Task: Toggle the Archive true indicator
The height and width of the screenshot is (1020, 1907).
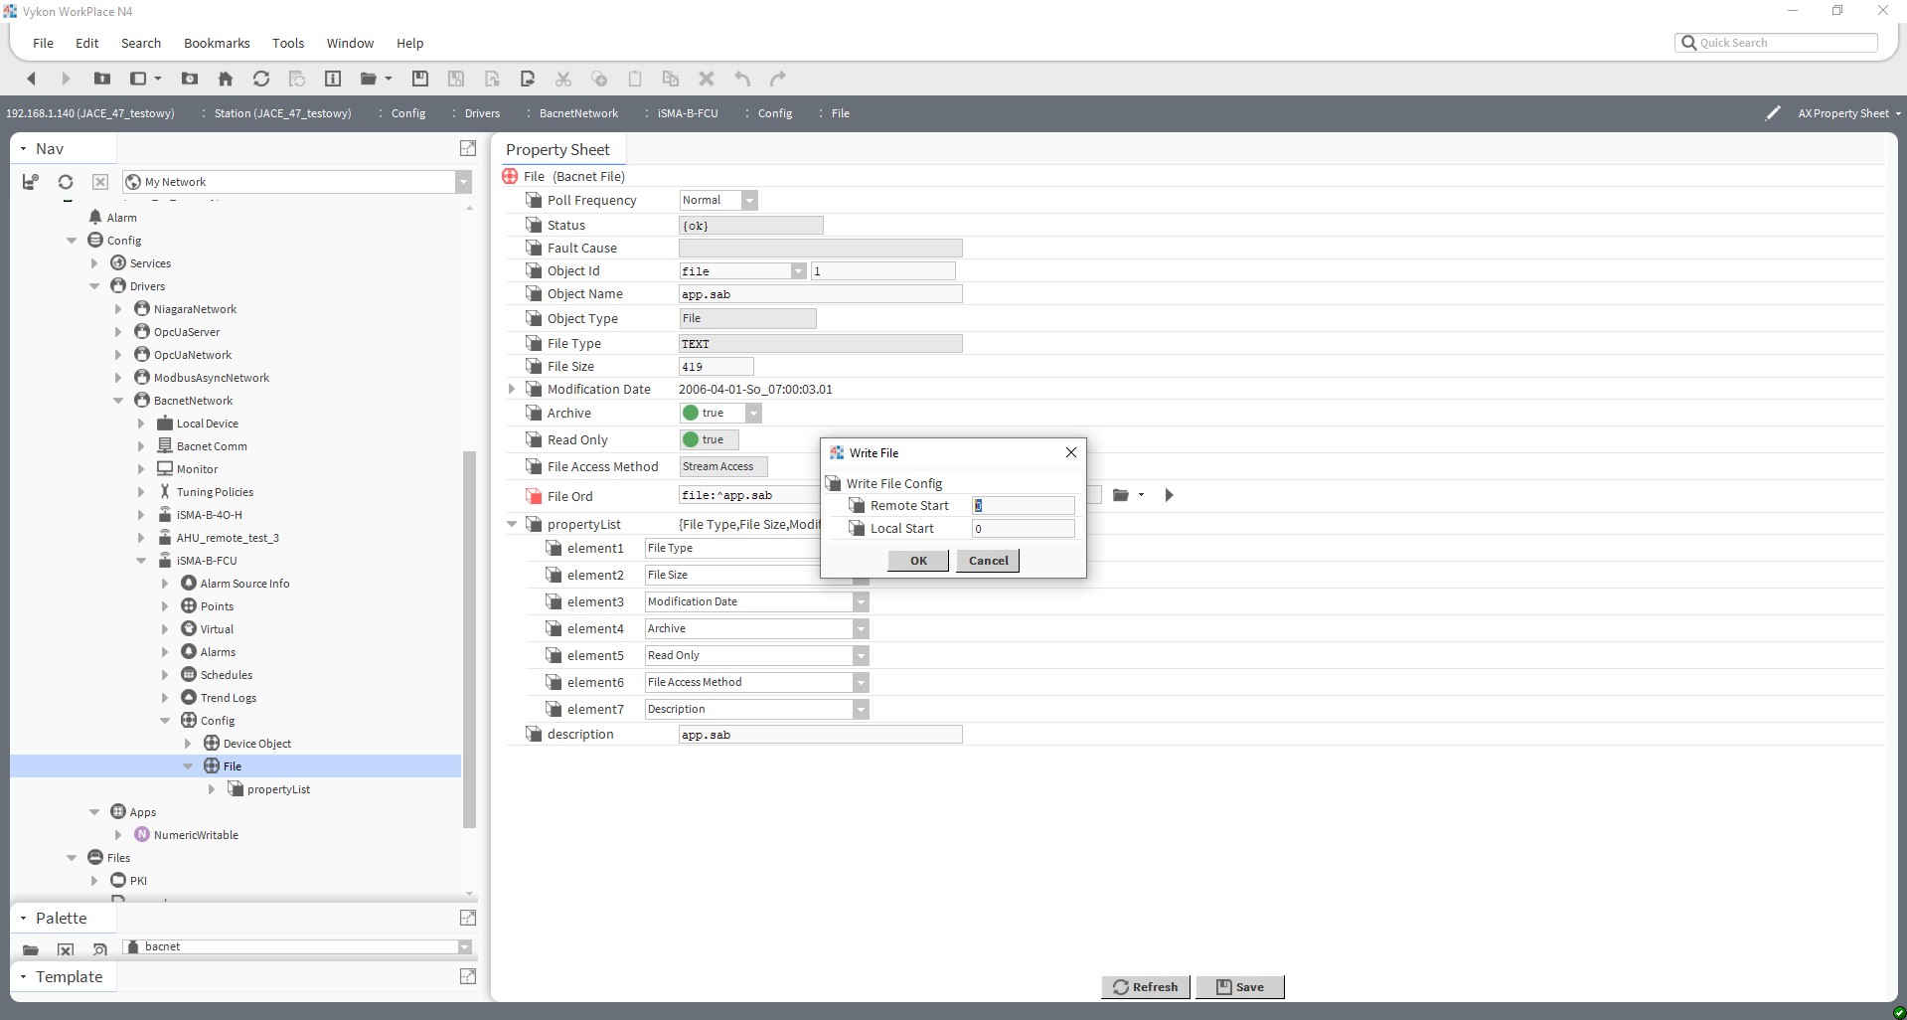Action: 691,413
